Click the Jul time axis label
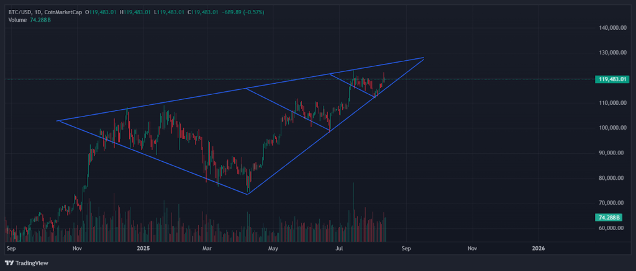Image resolution: width=636 pixels, height=271 pixels. 338,247
